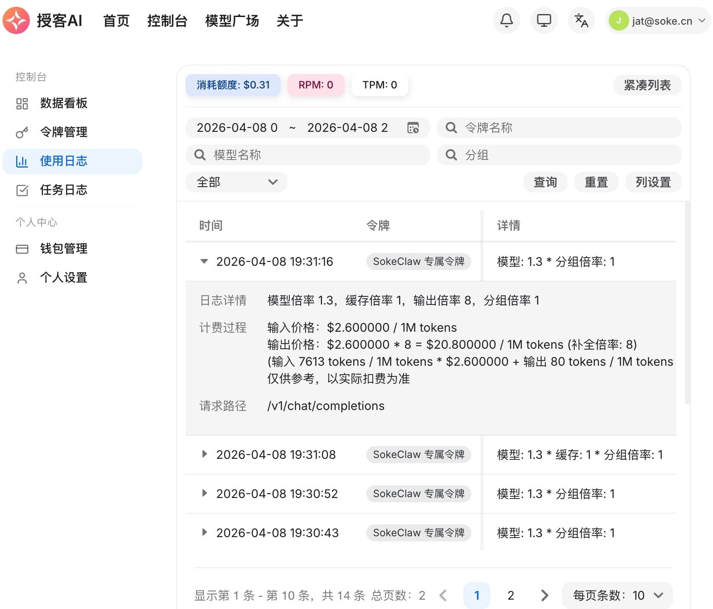The height and width of the screenshot is (609, 713).
Task: Switch to 紧凑列表 compact view
Action: point(647,85)
